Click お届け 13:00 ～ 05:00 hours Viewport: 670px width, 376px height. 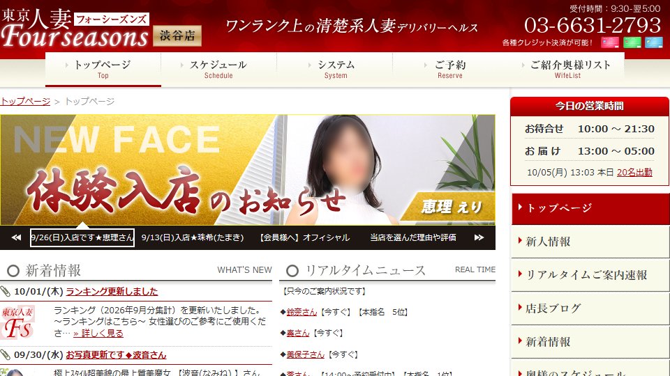click(590, 151)
